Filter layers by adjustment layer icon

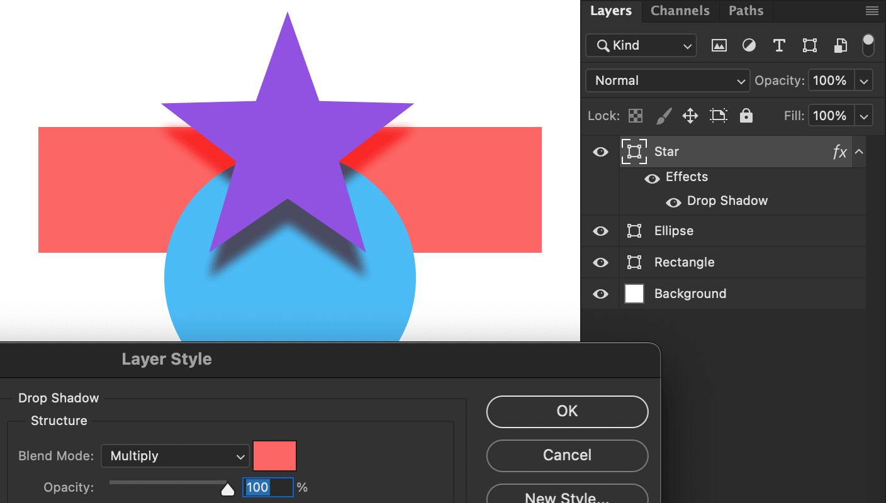(x=749, y=45)
